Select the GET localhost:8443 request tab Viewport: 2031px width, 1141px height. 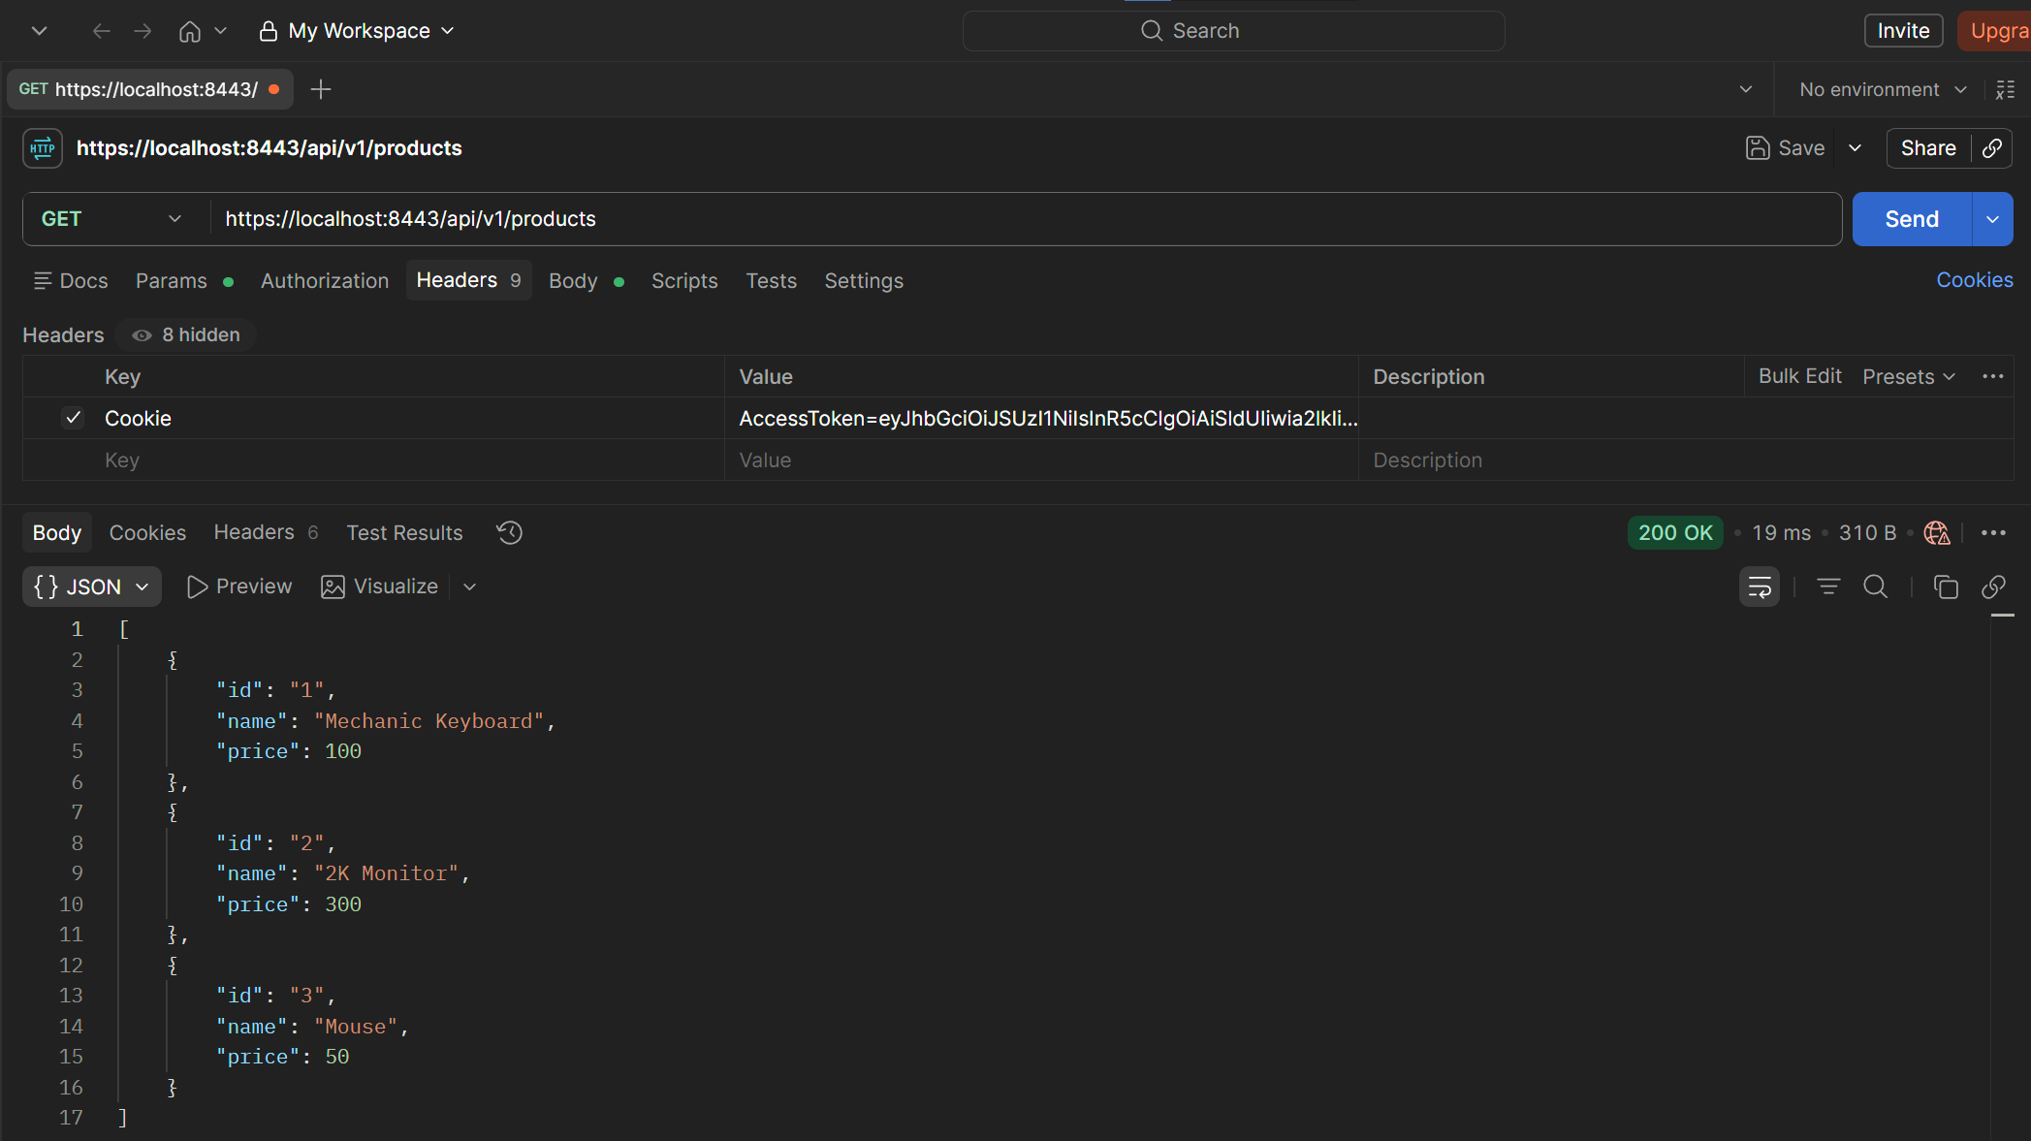149,89
